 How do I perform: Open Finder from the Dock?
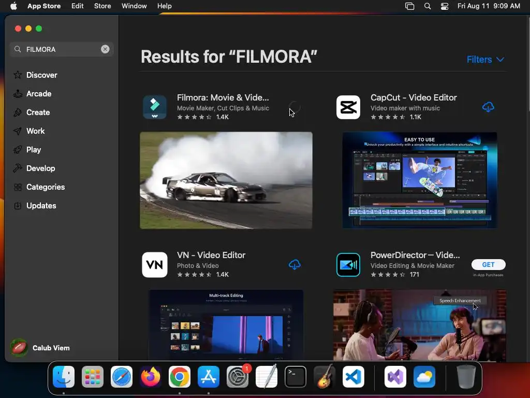coord(64,377)
